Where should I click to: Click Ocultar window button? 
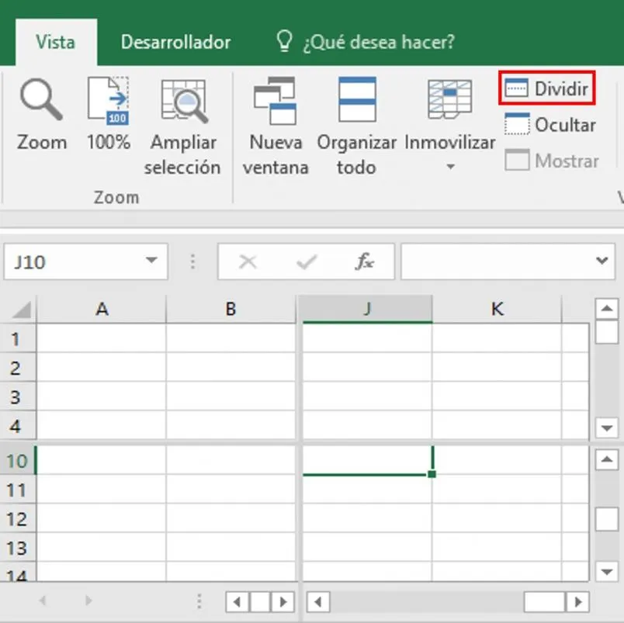550,124
